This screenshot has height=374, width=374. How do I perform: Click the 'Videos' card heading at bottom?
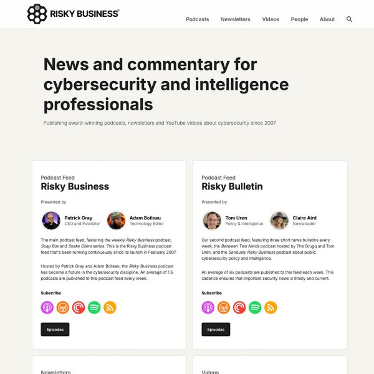(210, 372)
